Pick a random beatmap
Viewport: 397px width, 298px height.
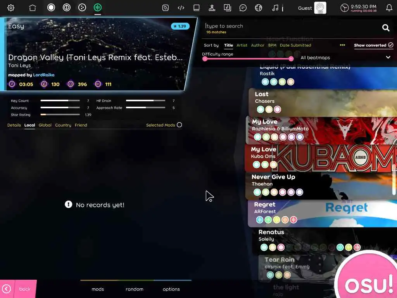tap(135, 289)
